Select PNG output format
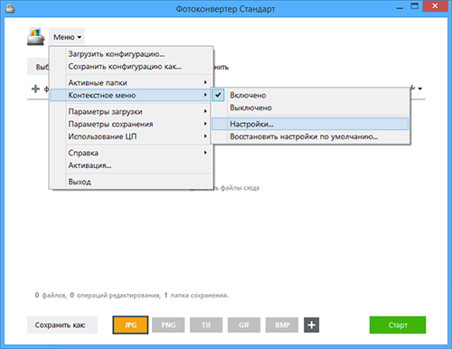This screenshot has height=349, width=452. point(168,325)
